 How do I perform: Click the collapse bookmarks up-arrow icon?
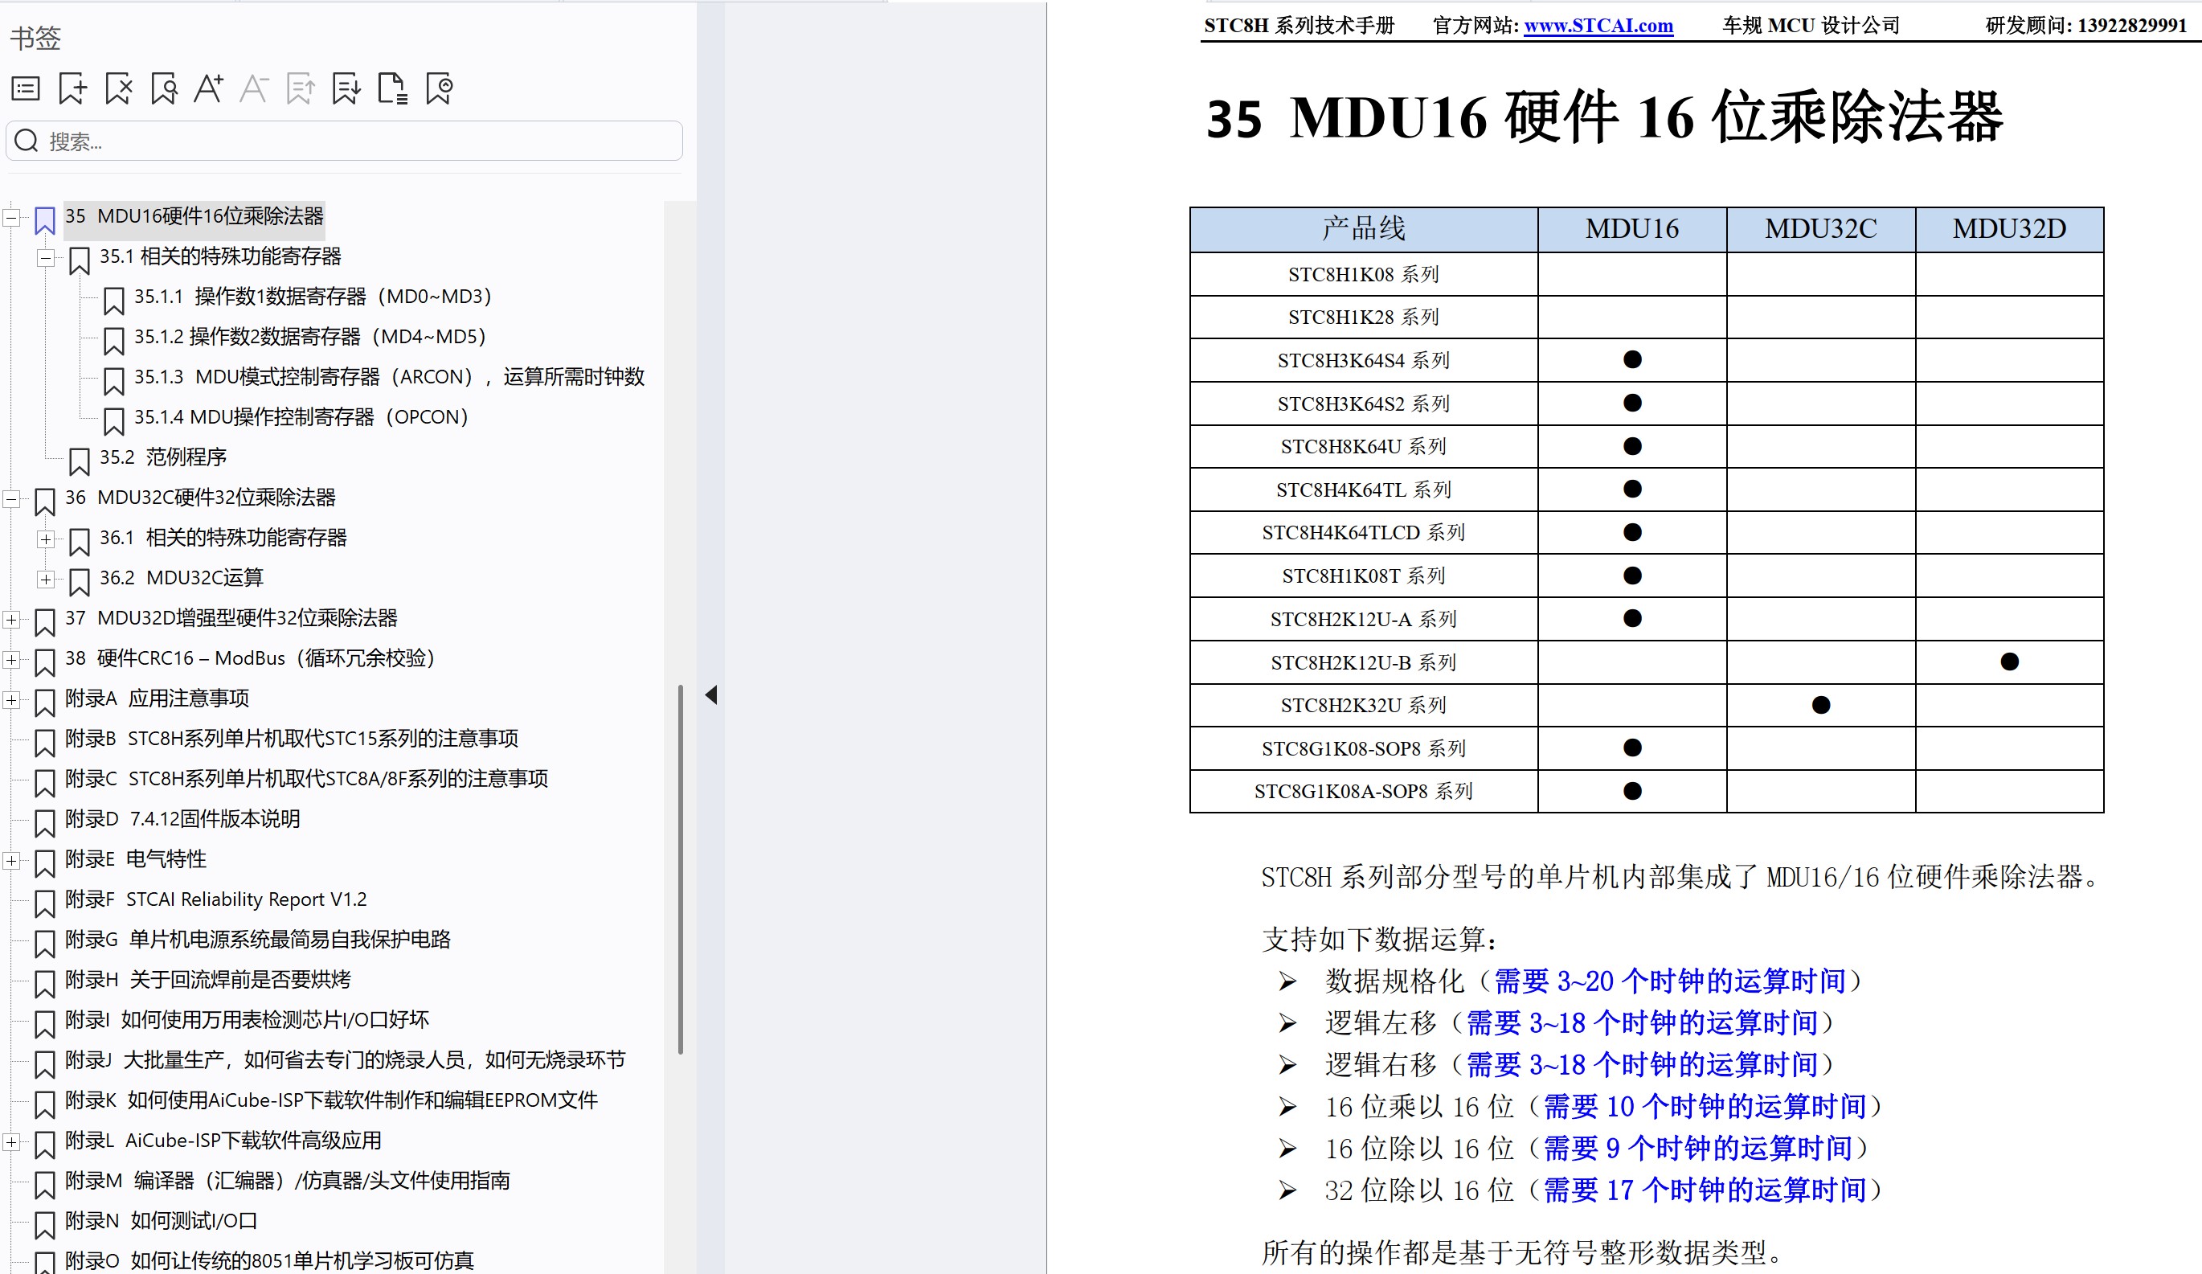click(301, 88)
